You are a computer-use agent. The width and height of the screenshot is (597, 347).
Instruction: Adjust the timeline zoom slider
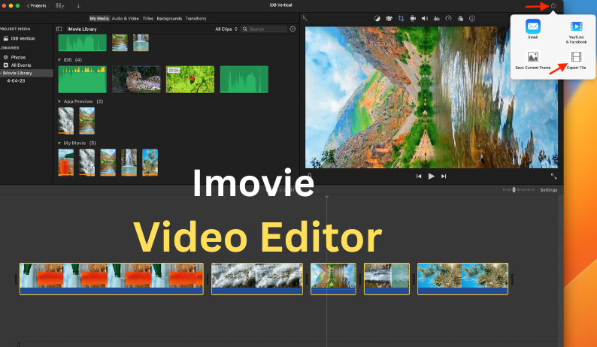pos(514,189)
